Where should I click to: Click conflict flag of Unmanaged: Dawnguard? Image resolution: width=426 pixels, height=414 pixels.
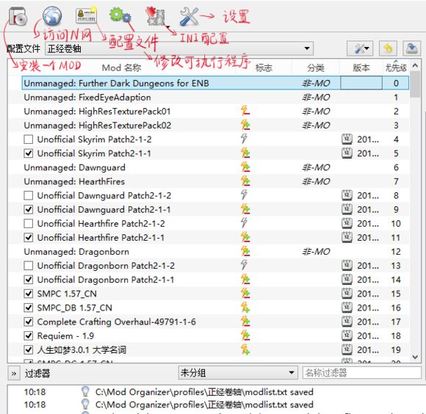(x=245, y=167)
